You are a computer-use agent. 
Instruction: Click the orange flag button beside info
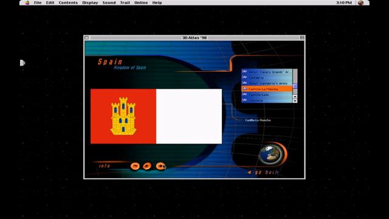tap(135, 166)
